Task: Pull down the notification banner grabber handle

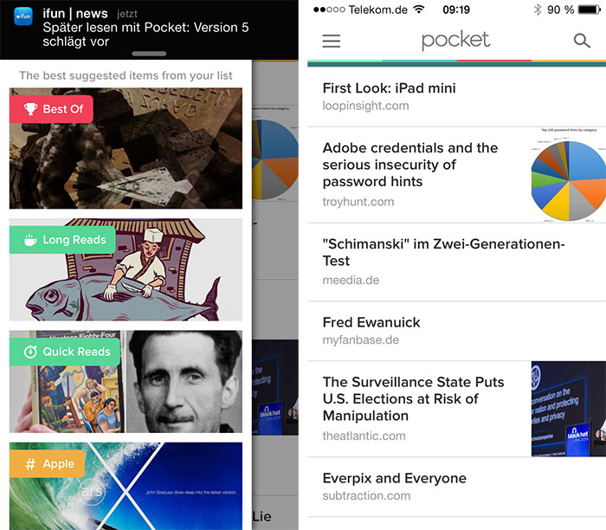Action: 149,54
